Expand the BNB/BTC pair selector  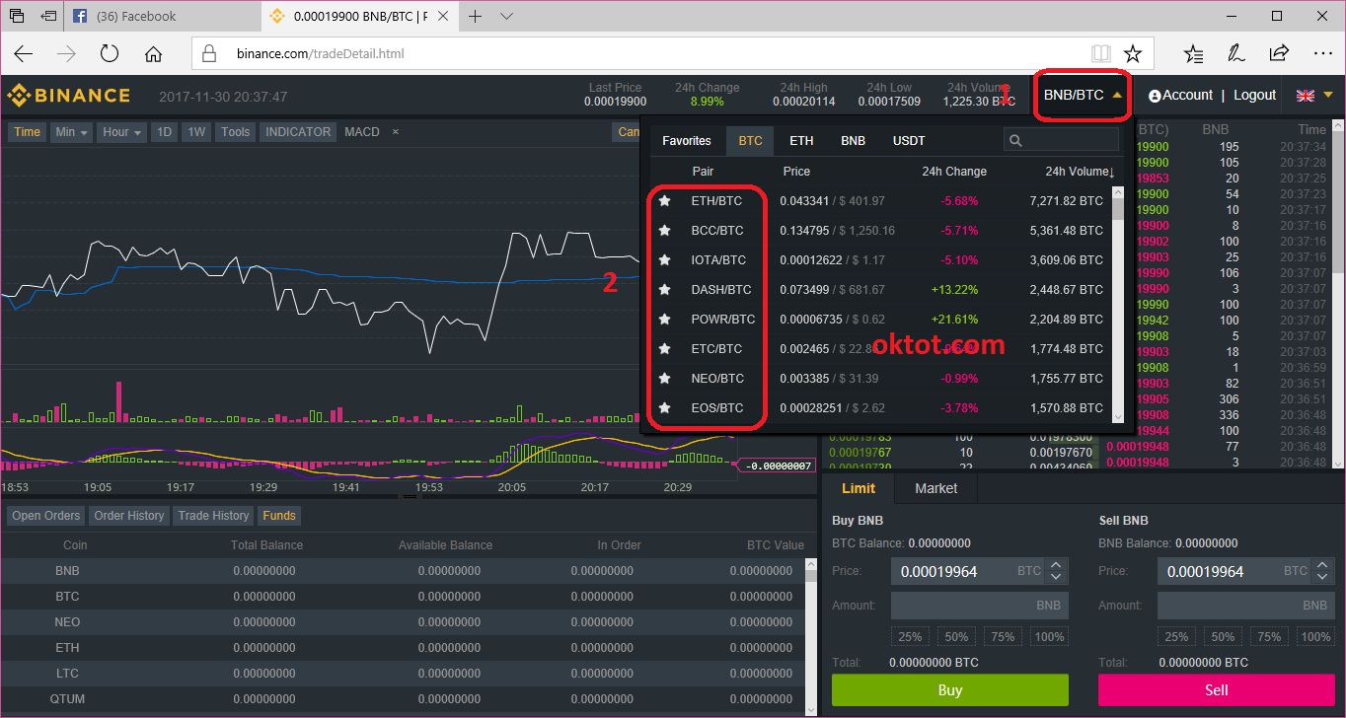click(x=1083, y=96)
